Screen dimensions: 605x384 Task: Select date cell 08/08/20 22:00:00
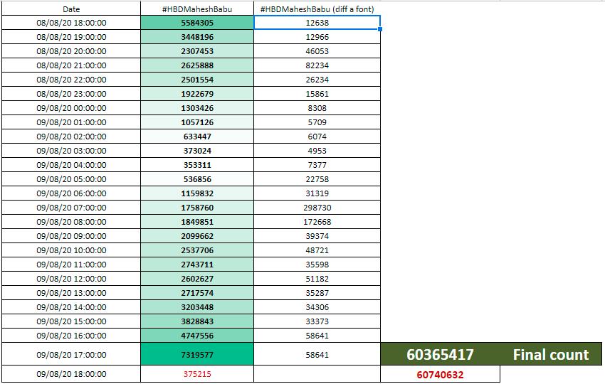coord(71,80)
